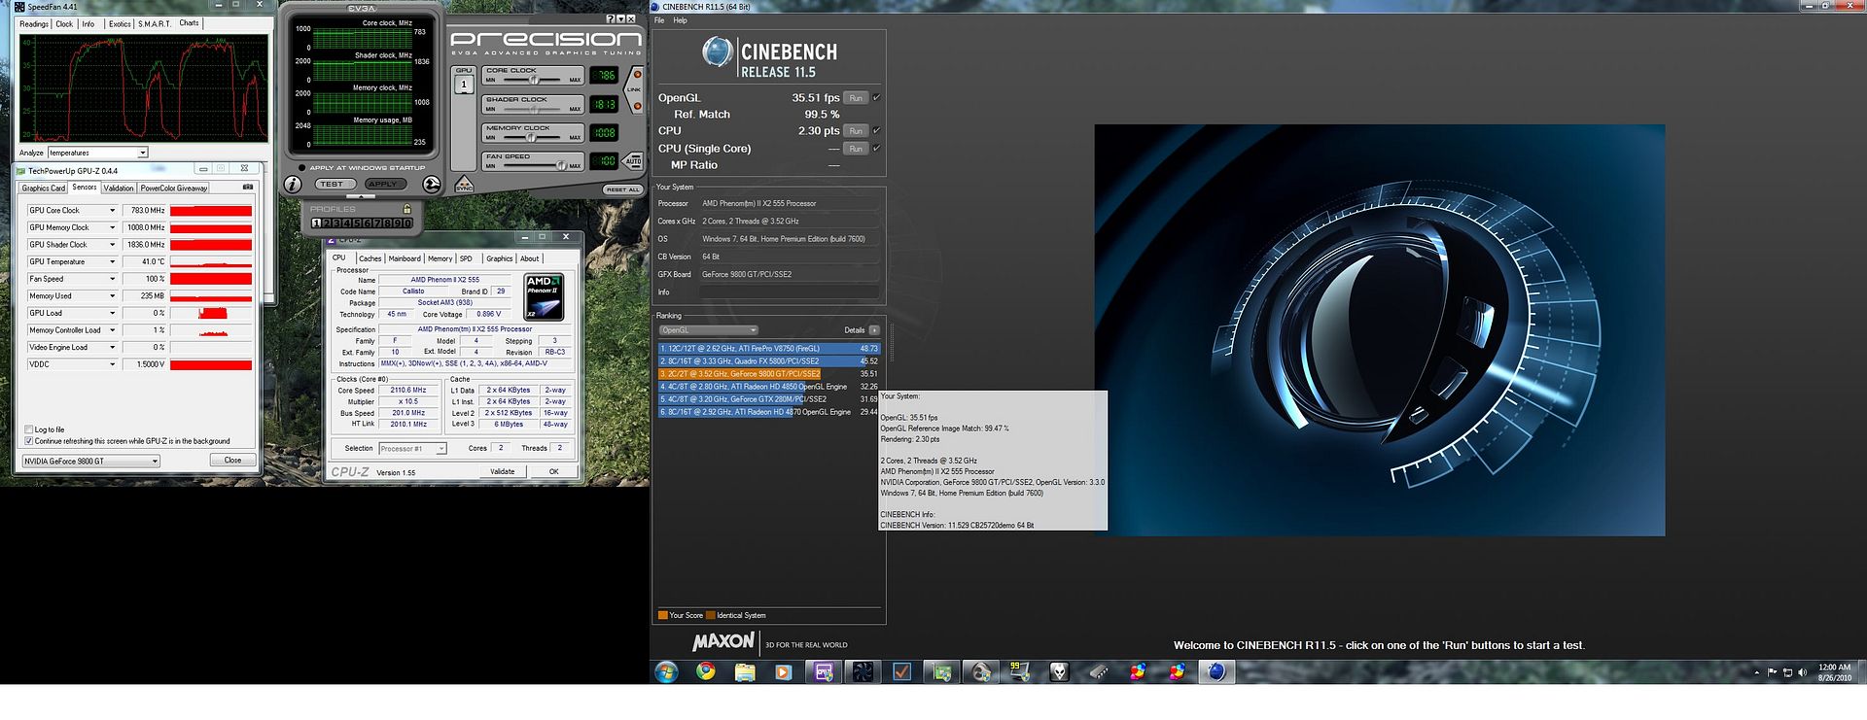Image resolution: width=1867 pixels, height=720 pixels.
Task: Select GPU 1 button in EVGA Precision
Action: [464, 85]
